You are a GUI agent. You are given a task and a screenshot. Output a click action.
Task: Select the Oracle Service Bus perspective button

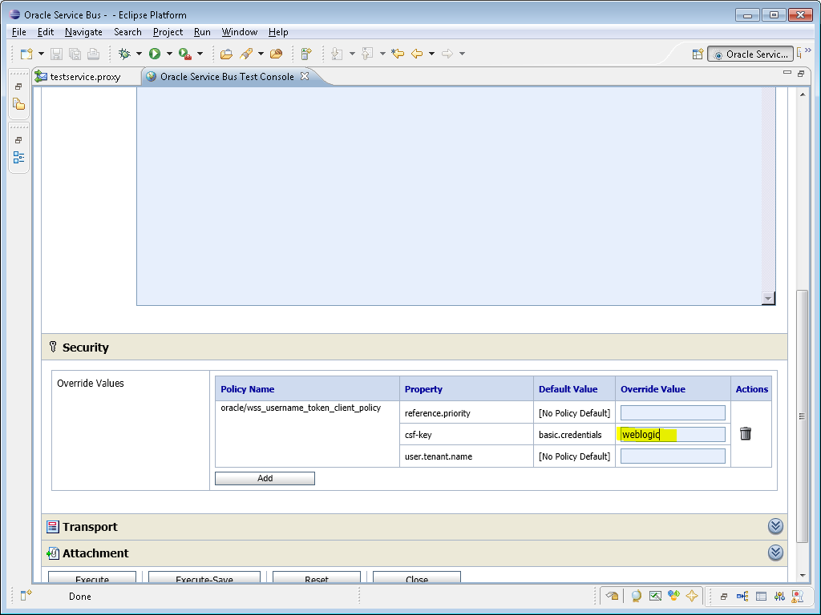coord(750,54)
